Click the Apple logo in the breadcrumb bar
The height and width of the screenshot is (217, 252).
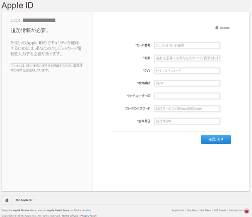click(7, 200)
